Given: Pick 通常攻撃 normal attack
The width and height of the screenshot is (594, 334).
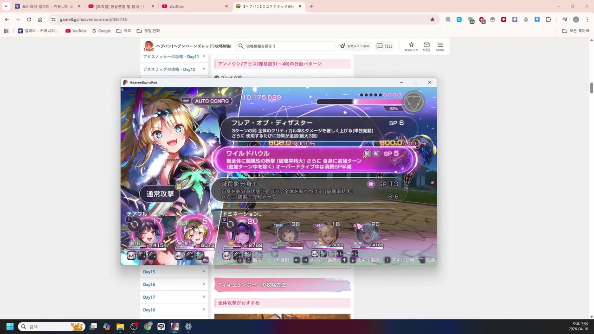Looking at the screenshot, I should (x=160, y=194).
